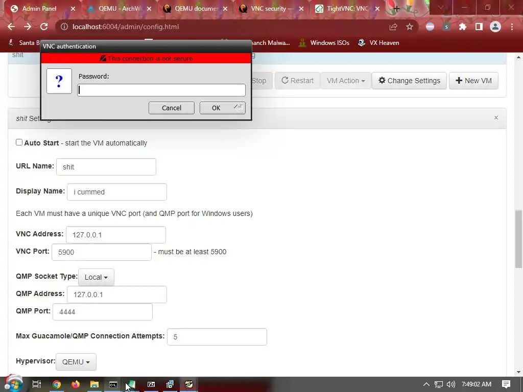The image size is (523, 392).
Task: Click the VNC Address field
Action: tap(116, 235)
